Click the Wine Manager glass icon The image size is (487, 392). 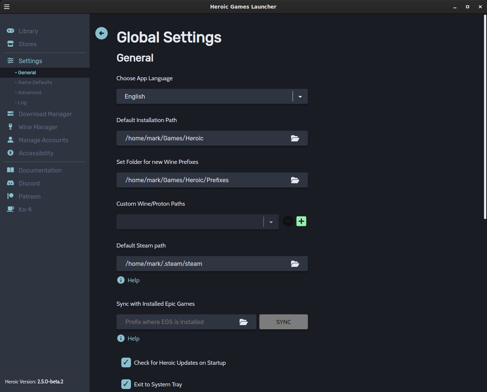(x=10, y=127)
